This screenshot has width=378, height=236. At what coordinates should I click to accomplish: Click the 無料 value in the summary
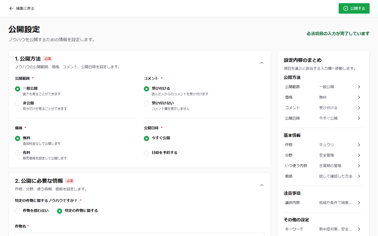click(x=323, y=97)
